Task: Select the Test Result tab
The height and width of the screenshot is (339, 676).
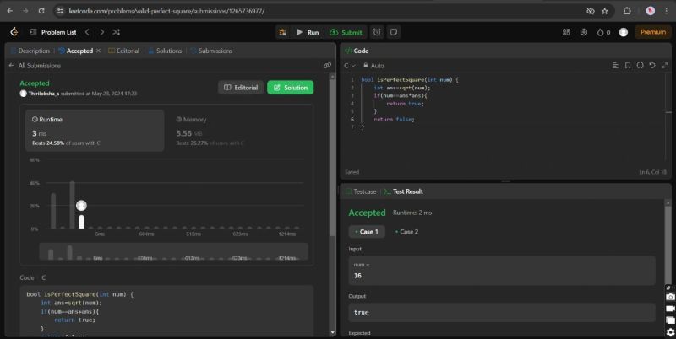Action: tap(404, 192)
